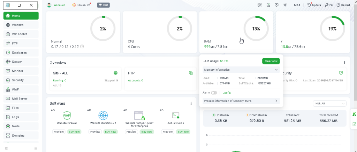Buy now for Website Firewall

click(74, 132)
